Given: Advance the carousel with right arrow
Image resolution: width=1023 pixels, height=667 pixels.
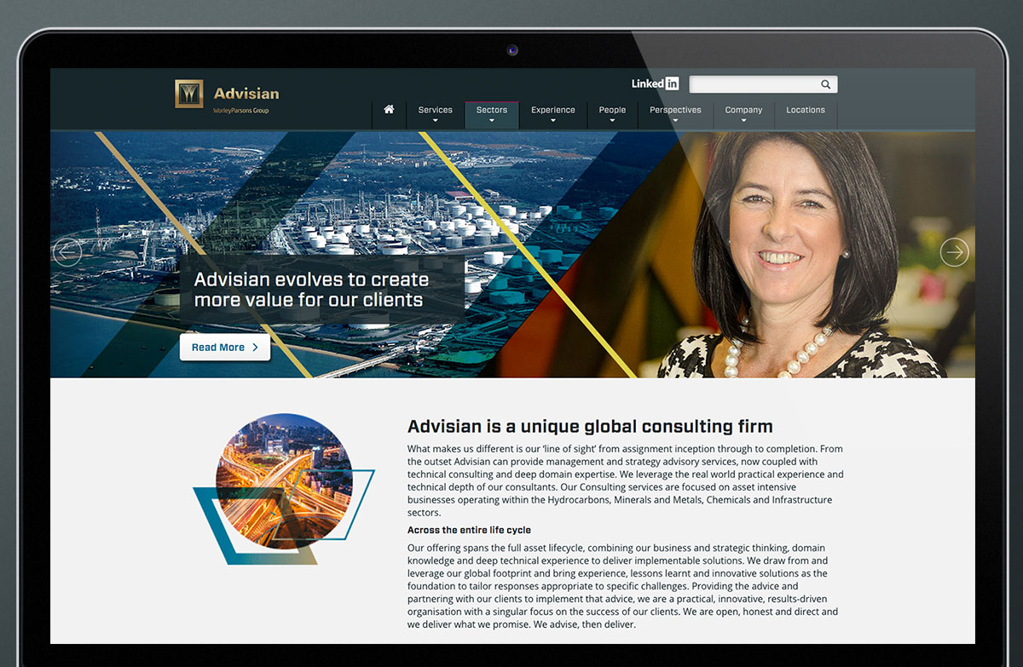Looking at the screenshot, I should [954, 252].
